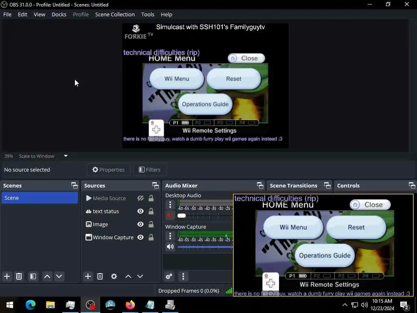
Task: Hide the text status source
Action: 140,211
